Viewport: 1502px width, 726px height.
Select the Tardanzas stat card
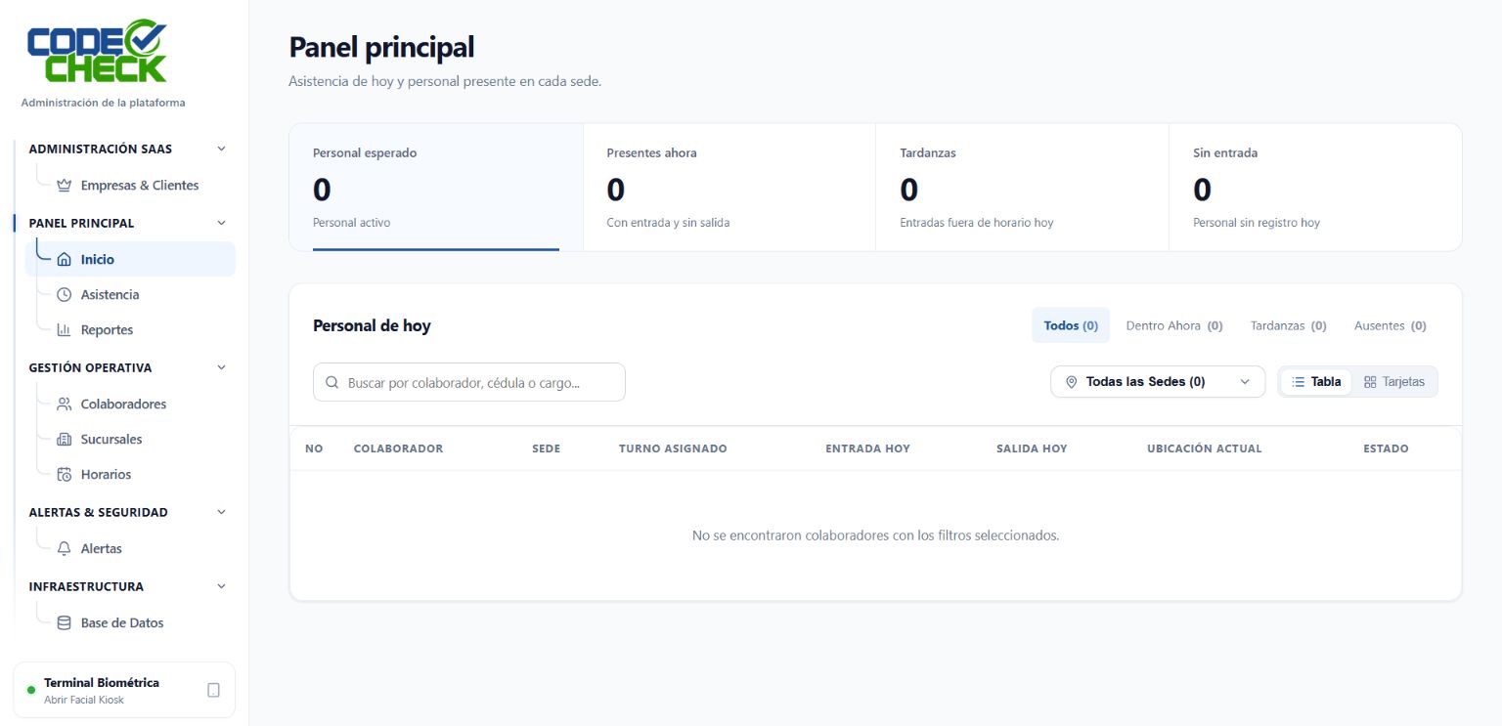[x=1022, y=188]
